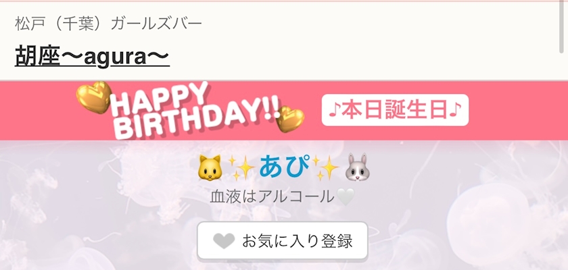Click the gold heart after BIRTHDAY!!
The height and width of the screenshot is (270, 568).
click(x=290, y=119)
